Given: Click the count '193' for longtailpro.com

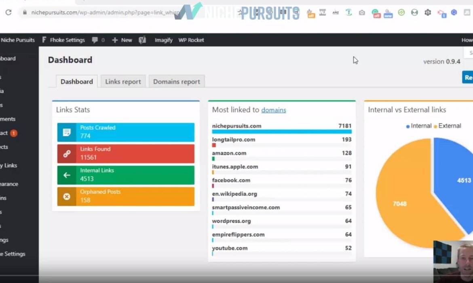Looking at the screenshot, I should tap(346, 139).
